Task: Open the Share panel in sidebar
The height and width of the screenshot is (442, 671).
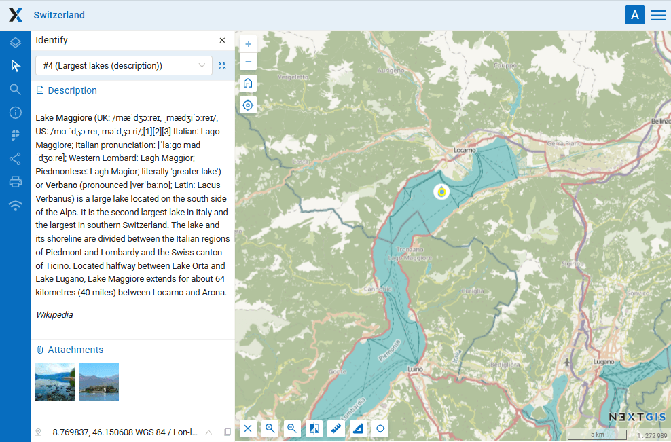Action: 15,159
